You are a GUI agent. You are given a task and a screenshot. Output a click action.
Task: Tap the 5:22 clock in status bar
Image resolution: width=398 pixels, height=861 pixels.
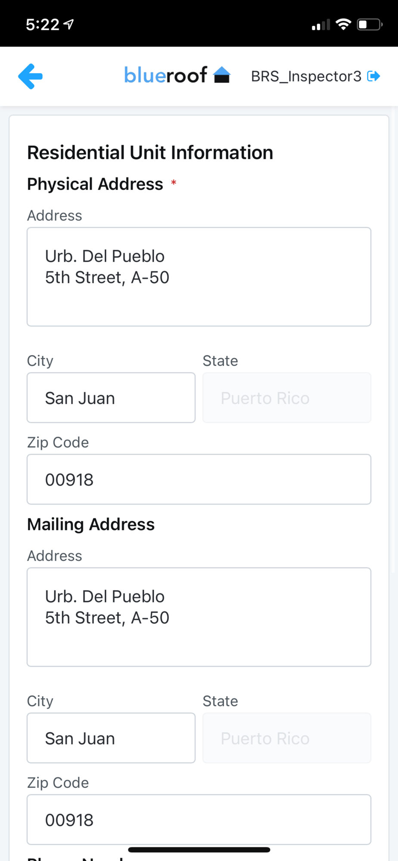42,25
